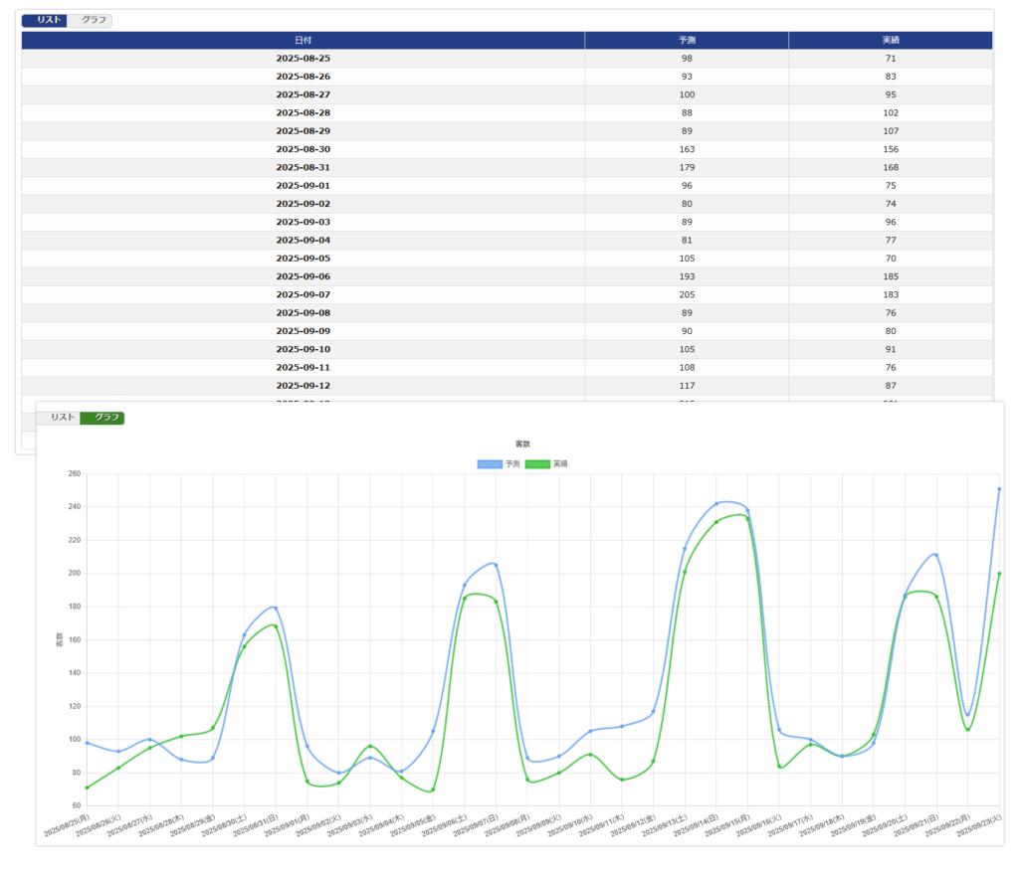Screen dimensions: 1019x879
Task: Click the green data point at 2025/08/25
Action: point(88,788)
